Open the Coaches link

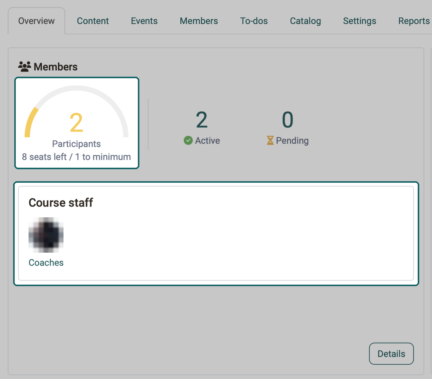tap(46, 262)
